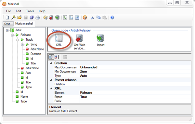Expand the Song tree node
The image size is (195, 124).
coord(22,45)
